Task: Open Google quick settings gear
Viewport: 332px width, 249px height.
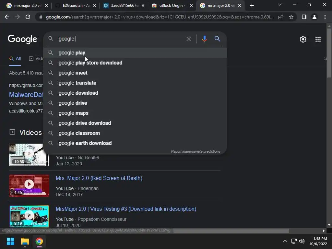Action: point(303,39)
